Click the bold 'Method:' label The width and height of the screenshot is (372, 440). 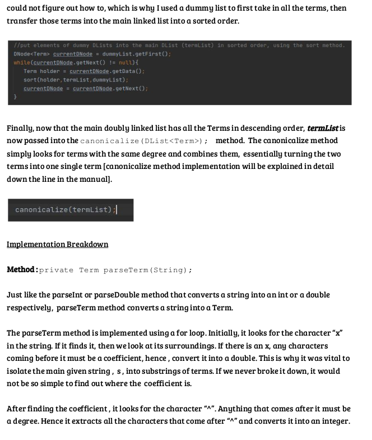[x=22, y=269]
